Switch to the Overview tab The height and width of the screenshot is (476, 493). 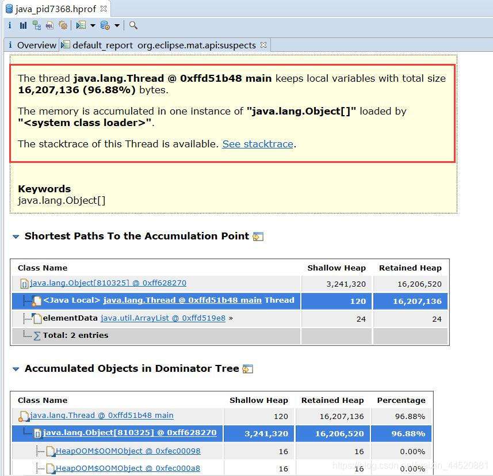(x=32, y=45)
